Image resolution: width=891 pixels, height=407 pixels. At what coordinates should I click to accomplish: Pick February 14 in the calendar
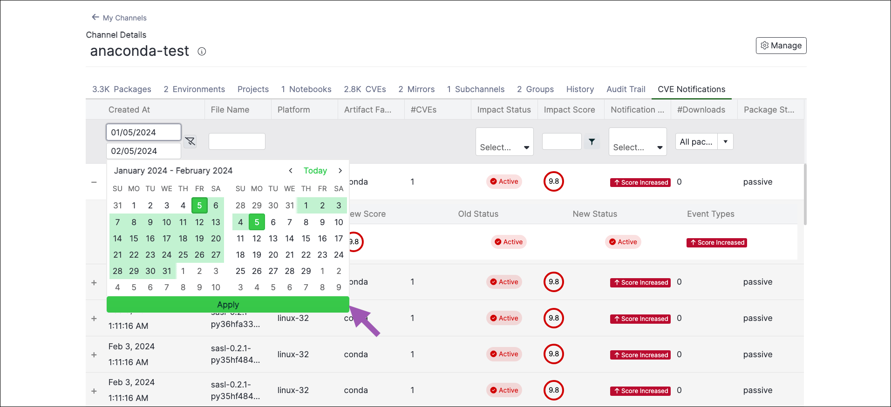[289, 238]
